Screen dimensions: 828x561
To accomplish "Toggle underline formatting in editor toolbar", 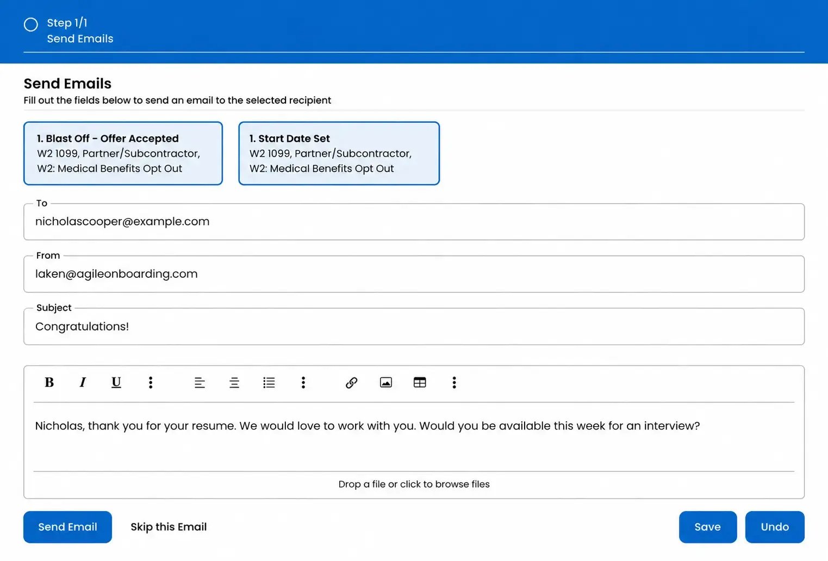I will (116, 383).
